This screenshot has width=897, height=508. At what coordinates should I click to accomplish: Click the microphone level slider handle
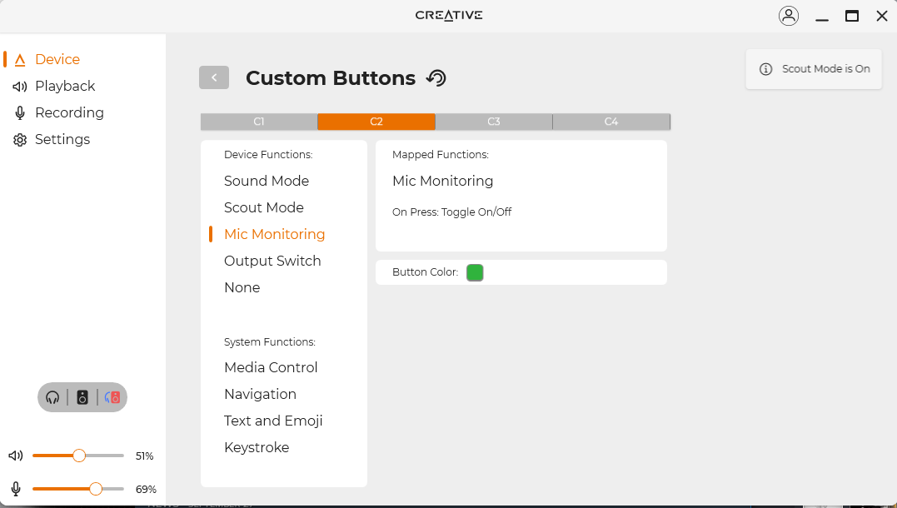point(96,489)
